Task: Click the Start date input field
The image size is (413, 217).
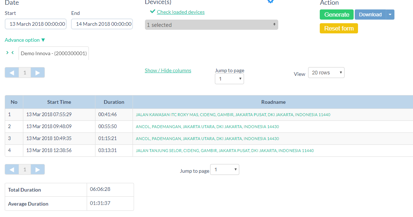Action: [x=36, y=24]
